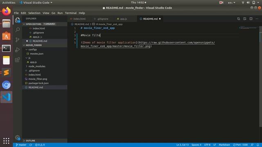Click Ln 3, Col 13 cursor position
262x147 pixels.
183,145
